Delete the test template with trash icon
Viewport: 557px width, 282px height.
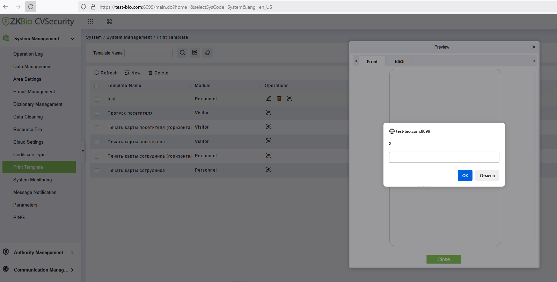279,98
